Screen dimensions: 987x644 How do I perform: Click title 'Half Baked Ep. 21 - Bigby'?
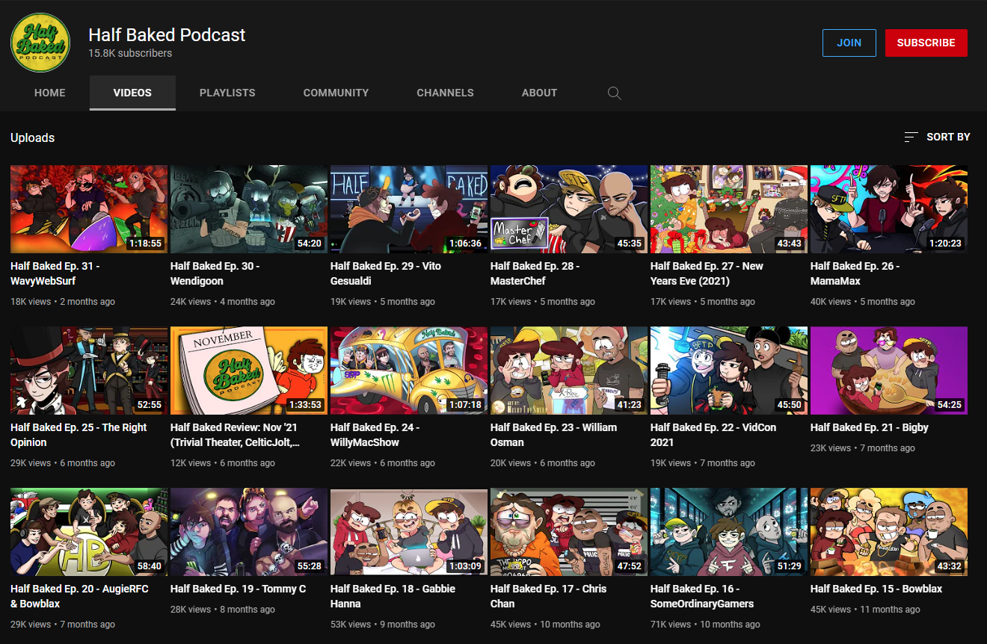(x=870, y=427)
